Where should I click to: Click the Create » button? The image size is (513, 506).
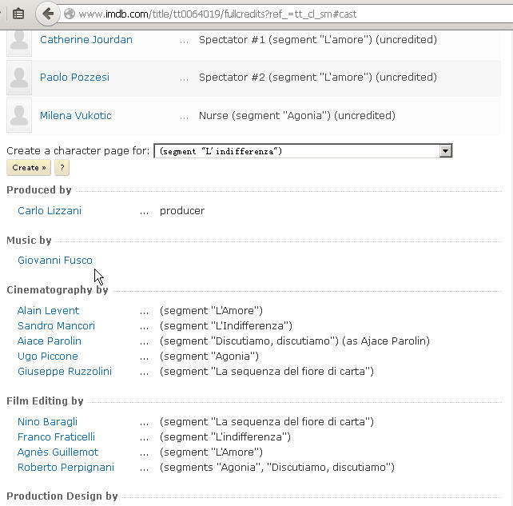(29, 168)
